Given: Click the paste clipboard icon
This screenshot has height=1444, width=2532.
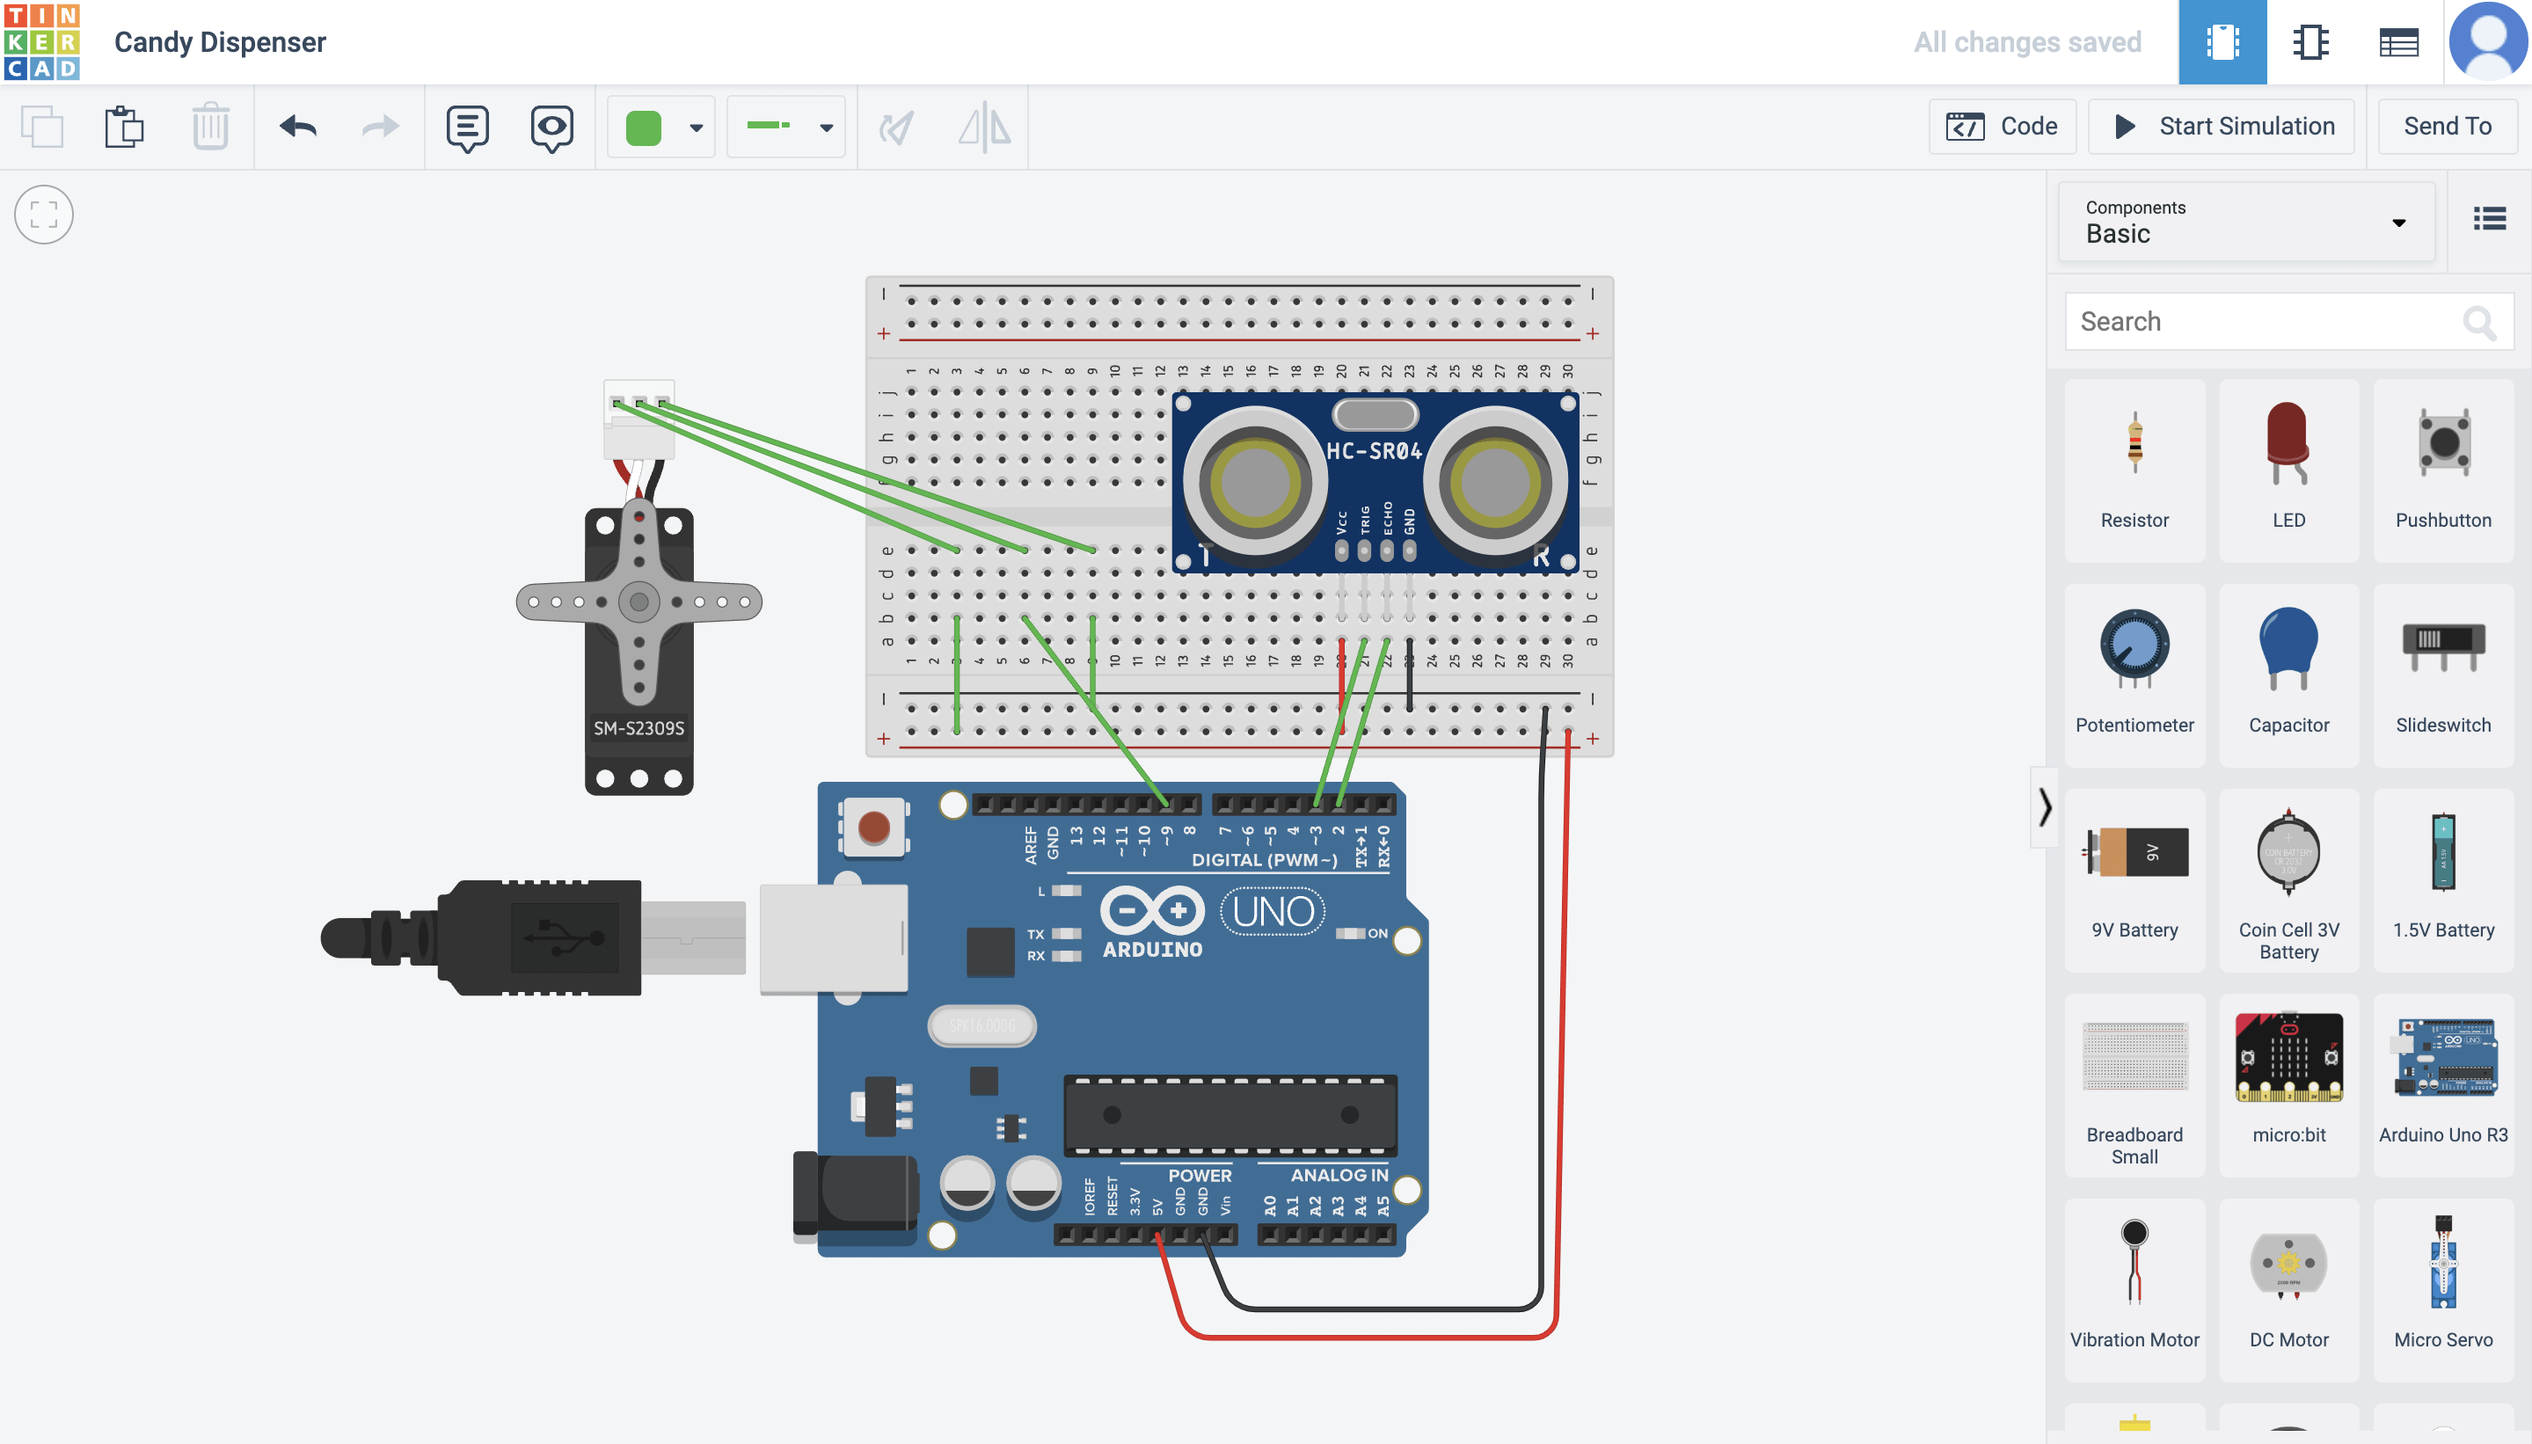Looking at the screenshot, I should 124,127.
